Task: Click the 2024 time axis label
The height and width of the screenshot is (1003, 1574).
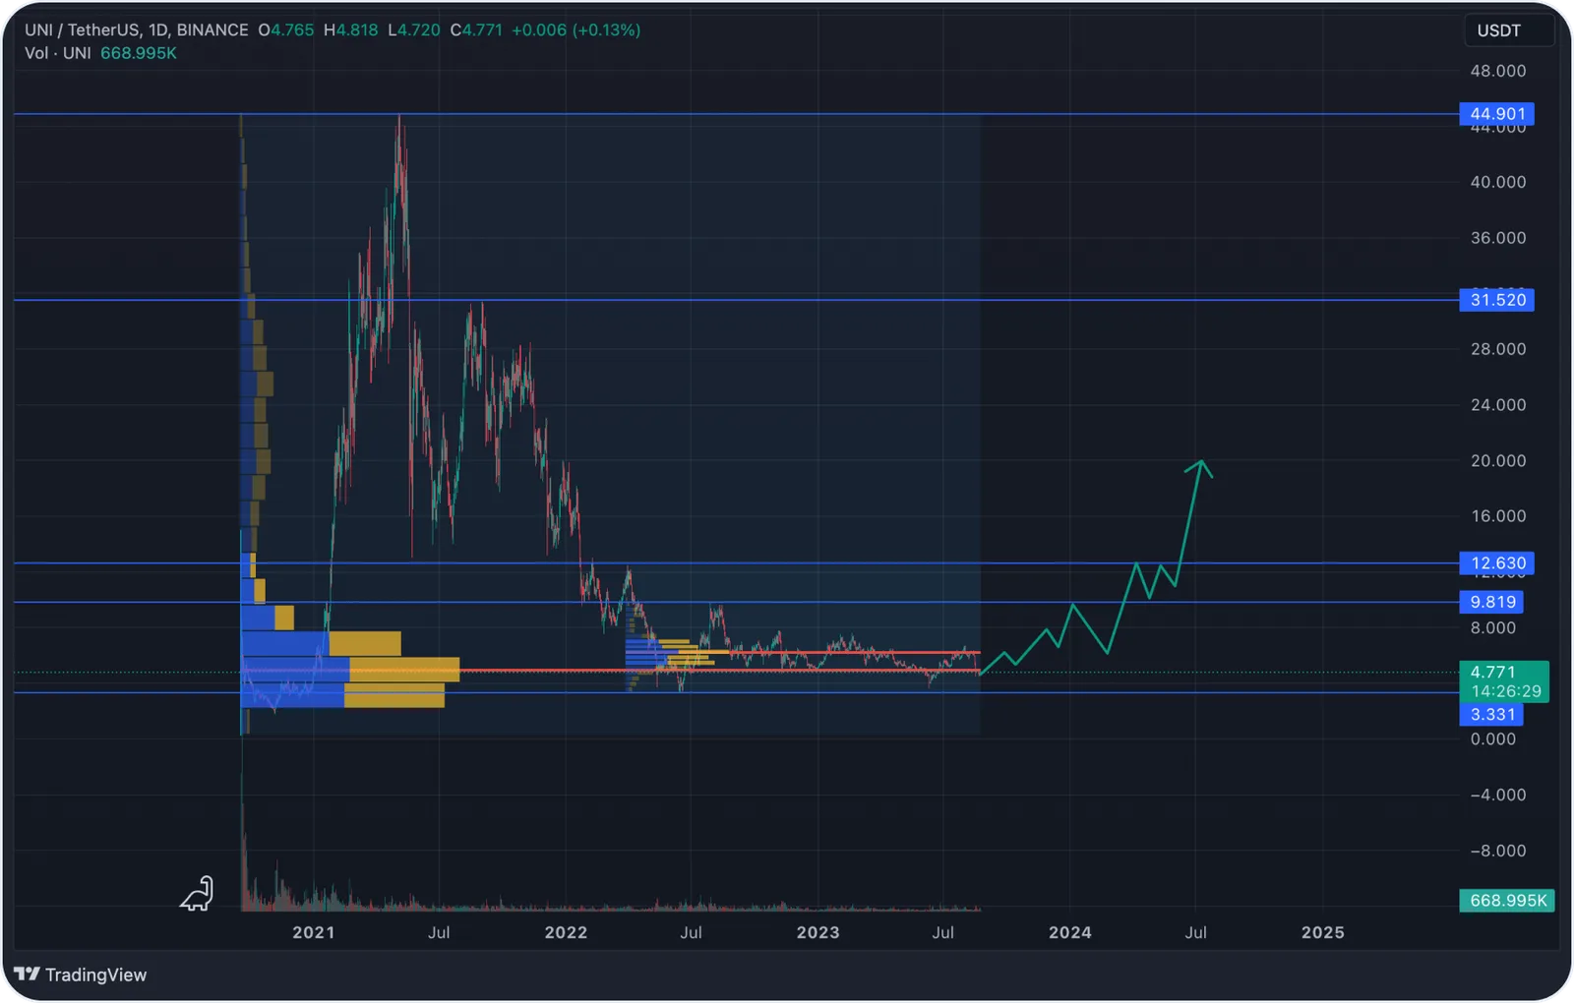Action: pos(1070,932)
